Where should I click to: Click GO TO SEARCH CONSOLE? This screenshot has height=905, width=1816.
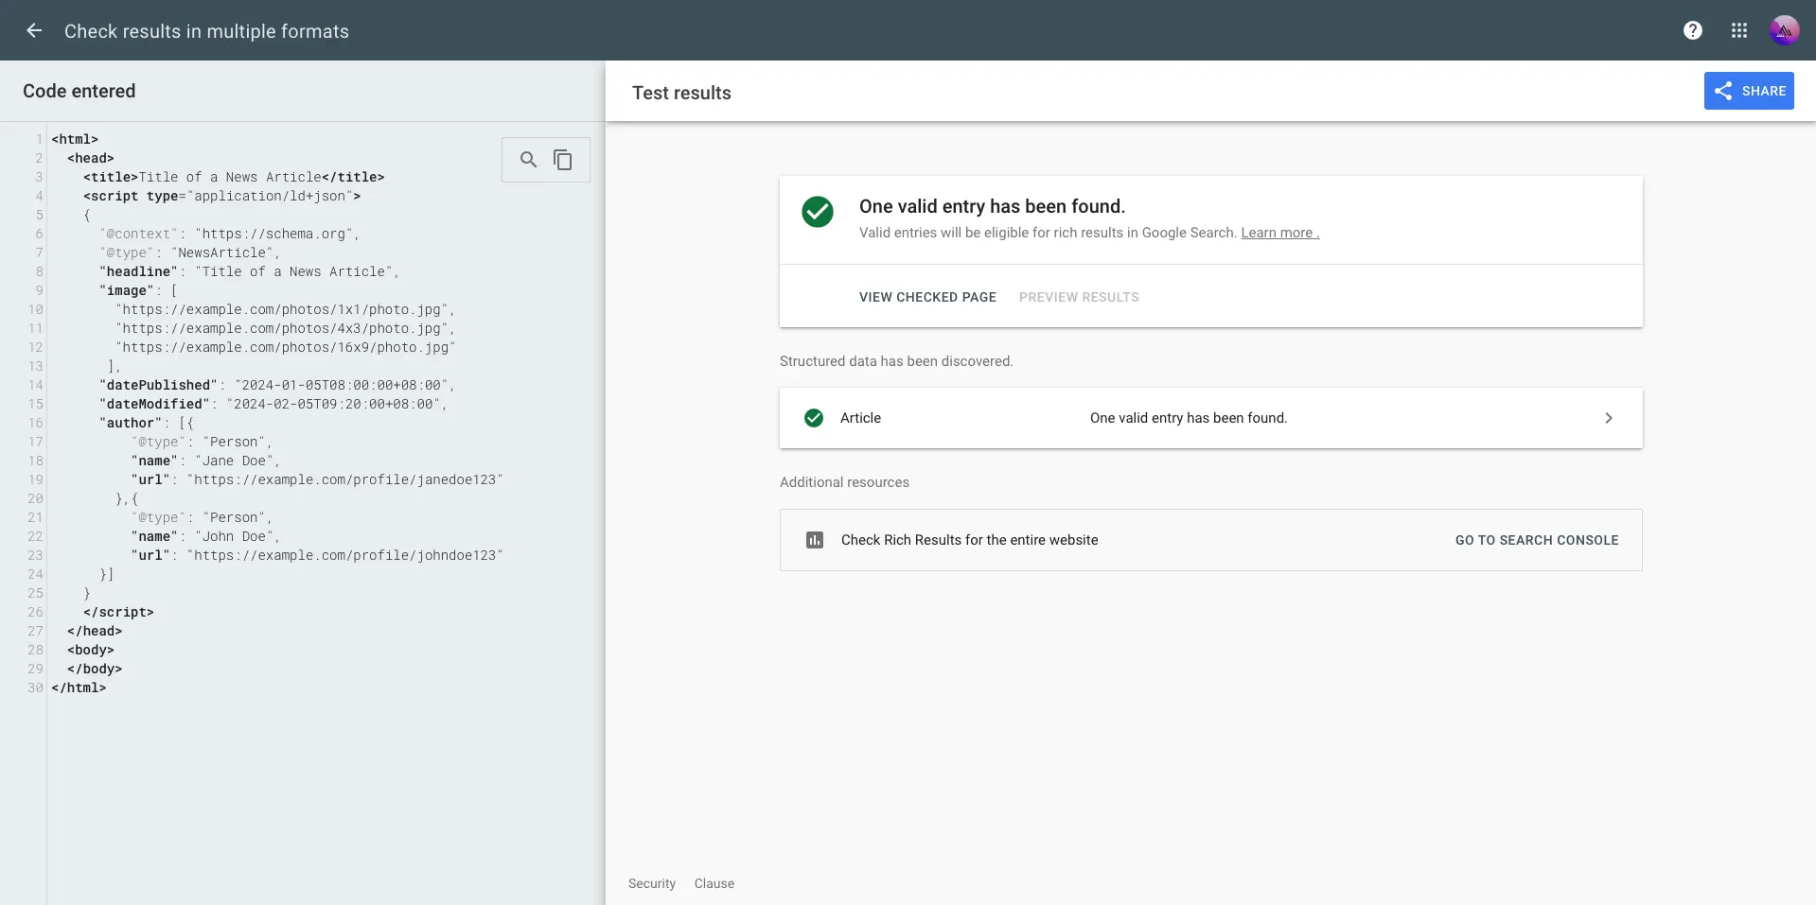click(1536, 540)
